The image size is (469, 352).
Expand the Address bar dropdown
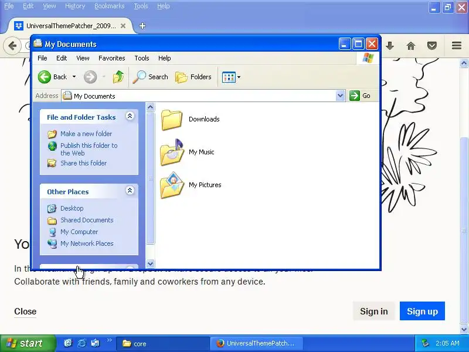[340, 96]
